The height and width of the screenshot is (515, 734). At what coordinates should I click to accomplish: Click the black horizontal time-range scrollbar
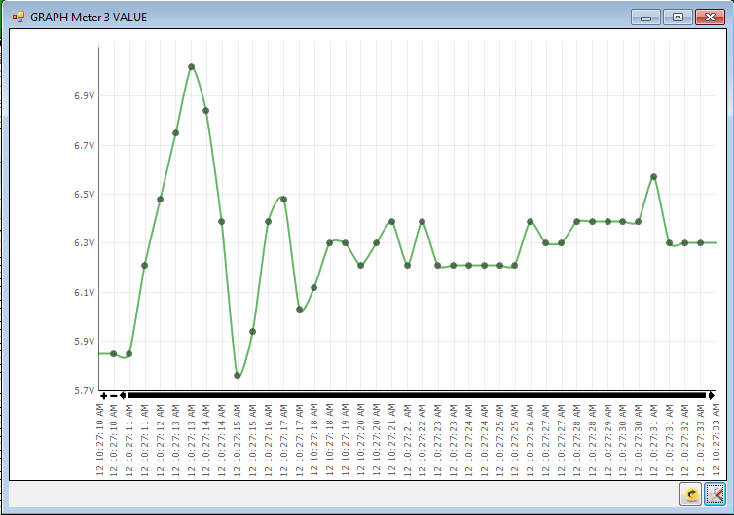point(417,395)
